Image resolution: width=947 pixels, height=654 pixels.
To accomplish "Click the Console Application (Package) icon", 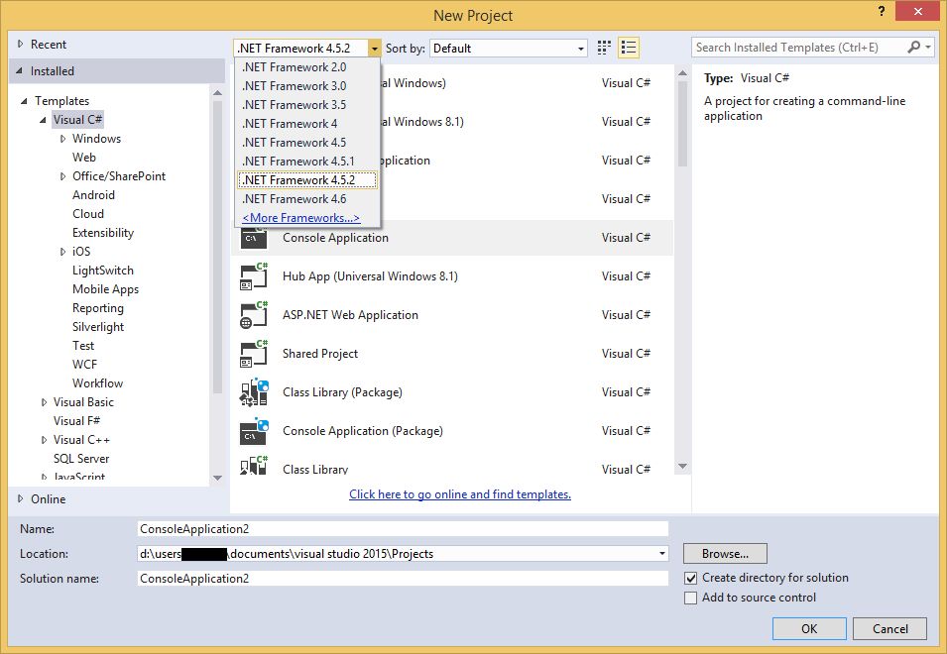I will [x=254, y=431].
